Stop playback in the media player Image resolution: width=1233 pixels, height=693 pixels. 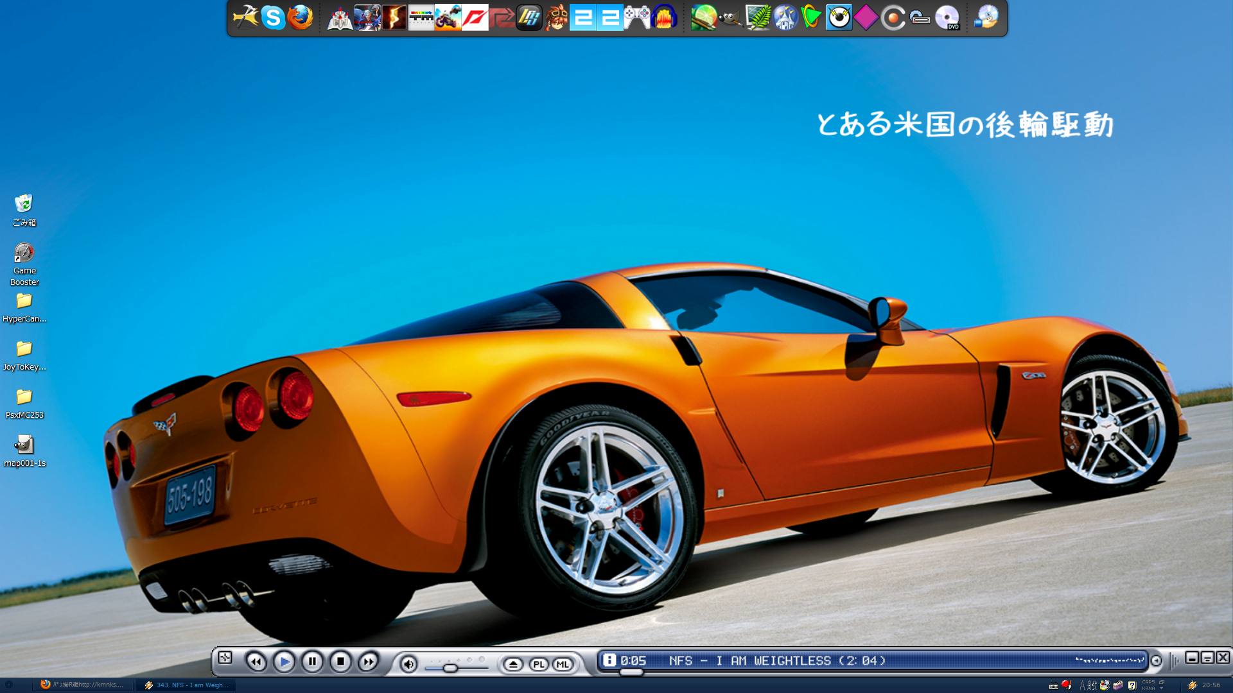pos(340,662)
